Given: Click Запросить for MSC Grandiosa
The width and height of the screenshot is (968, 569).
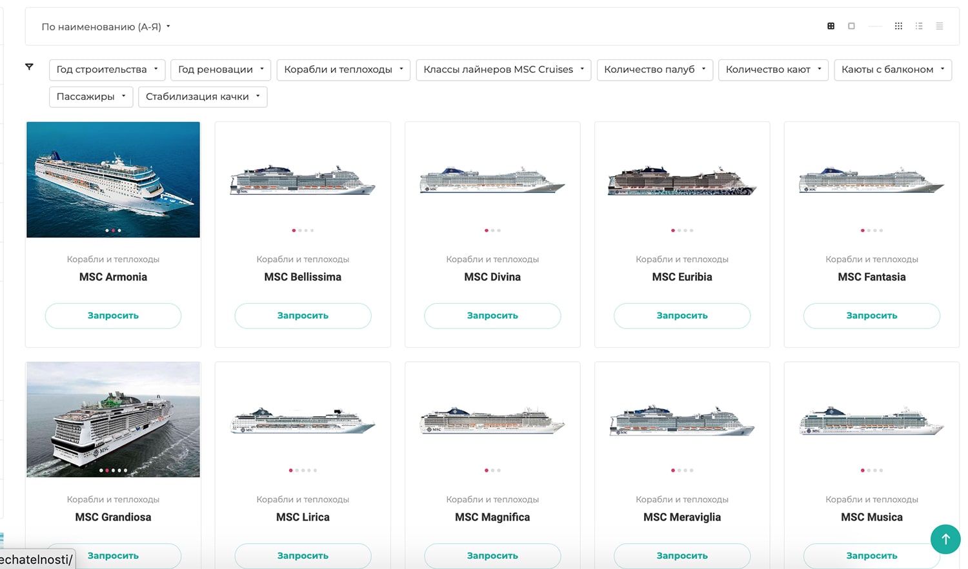Looking at the screenshot, I should click(x=113, y=555).
